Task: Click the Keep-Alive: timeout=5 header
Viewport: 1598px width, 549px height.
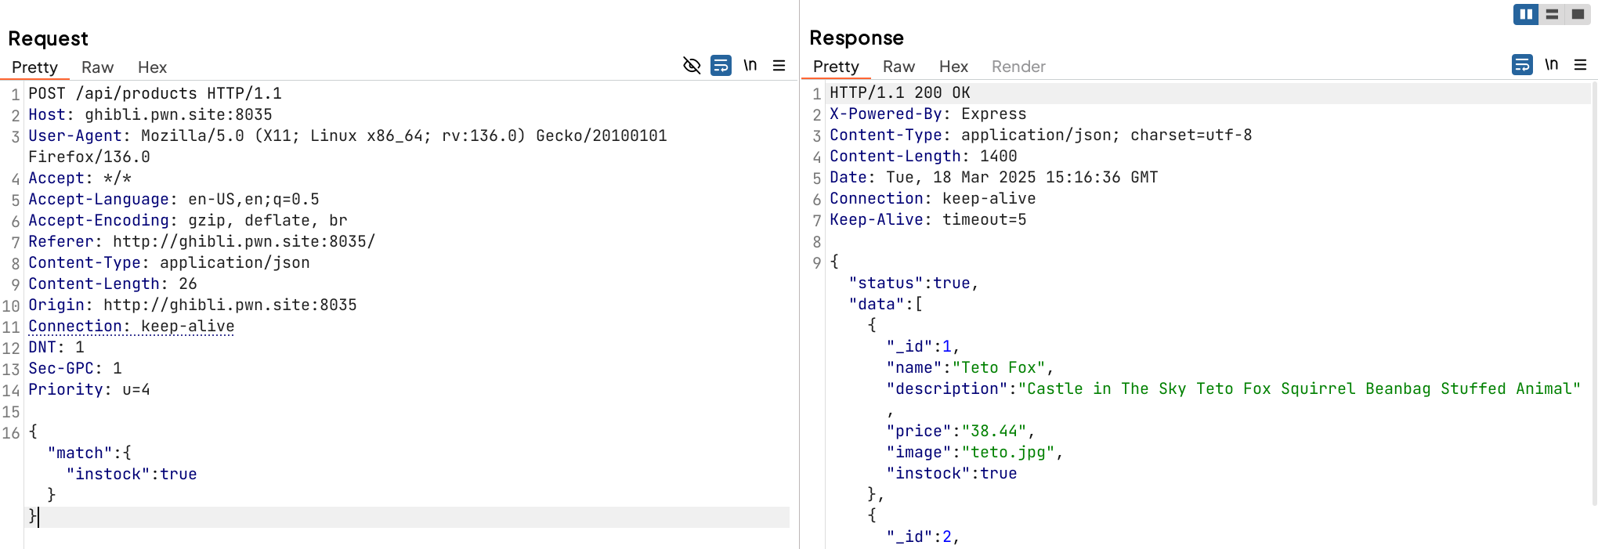Action: [928, 219]
